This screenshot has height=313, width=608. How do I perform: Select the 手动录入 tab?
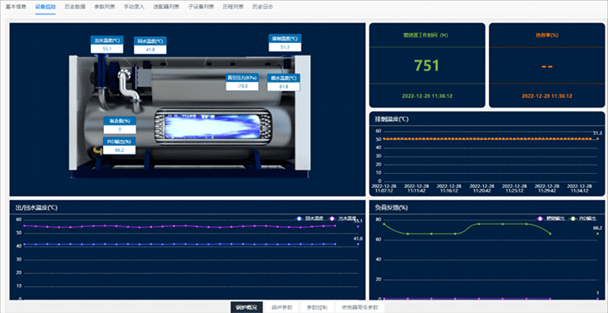click(x=134, y=7)
